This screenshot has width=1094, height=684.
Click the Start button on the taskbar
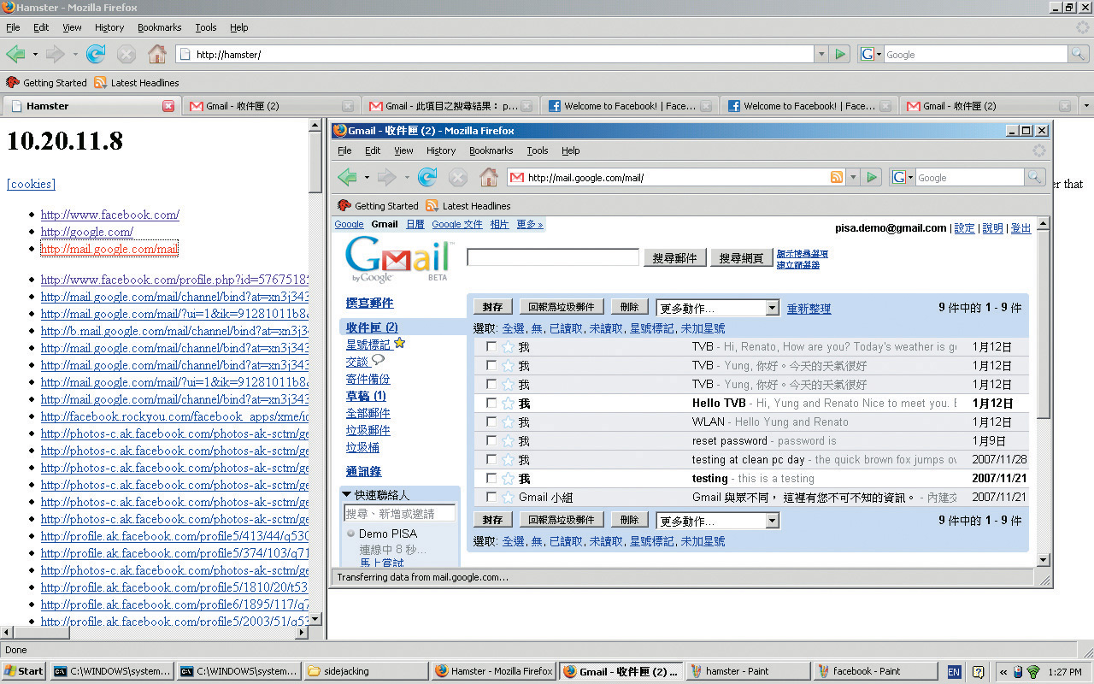[24, 671]
